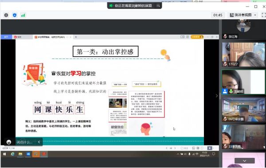Viewport: 266px width, 168px height.
Task: Select 刘蕾颐's participant video tile
Action: pyautogui.click(x=243, y=82)
